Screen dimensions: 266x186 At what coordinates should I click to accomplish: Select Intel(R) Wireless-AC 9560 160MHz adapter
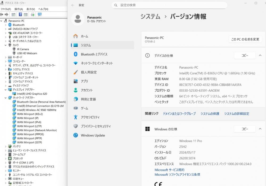click(x=37, y=110)
